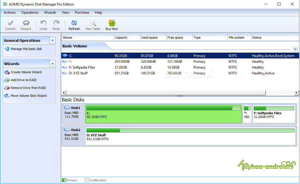The width and height of the screenshot is (300, 184).
Task: Click horizontal scrollbar left arrow
Action: coord(64,92)
